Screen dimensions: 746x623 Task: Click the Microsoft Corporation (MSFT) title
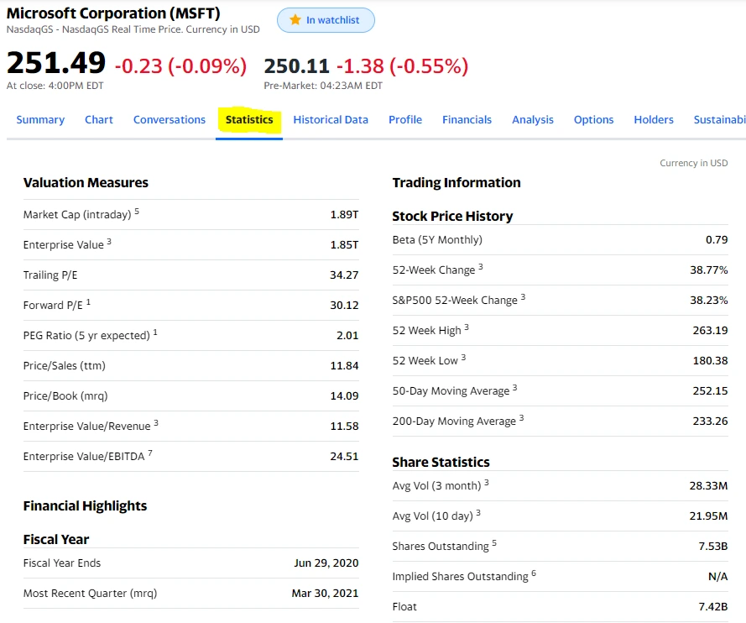tap(113, 13)
